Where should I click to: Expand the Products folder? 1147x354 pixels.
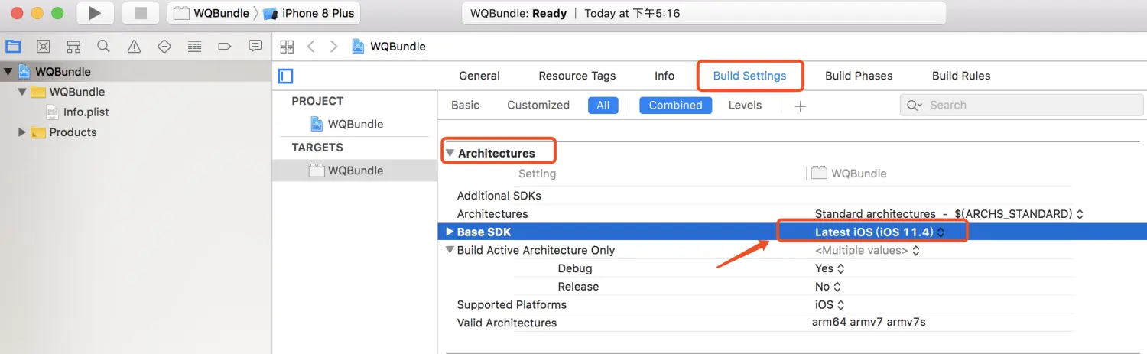click(x=22, y=132)
